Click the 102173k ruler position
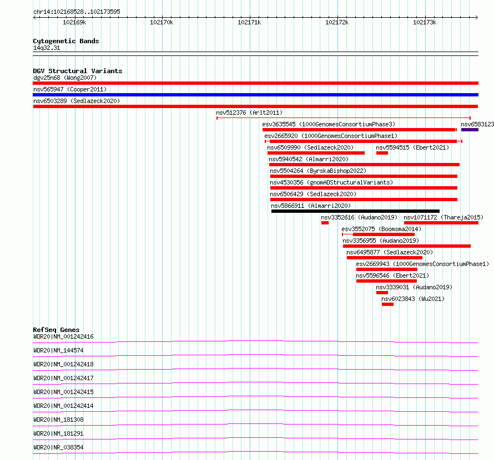This screenshot has height=460, width=494. click(x=425, y=22)
